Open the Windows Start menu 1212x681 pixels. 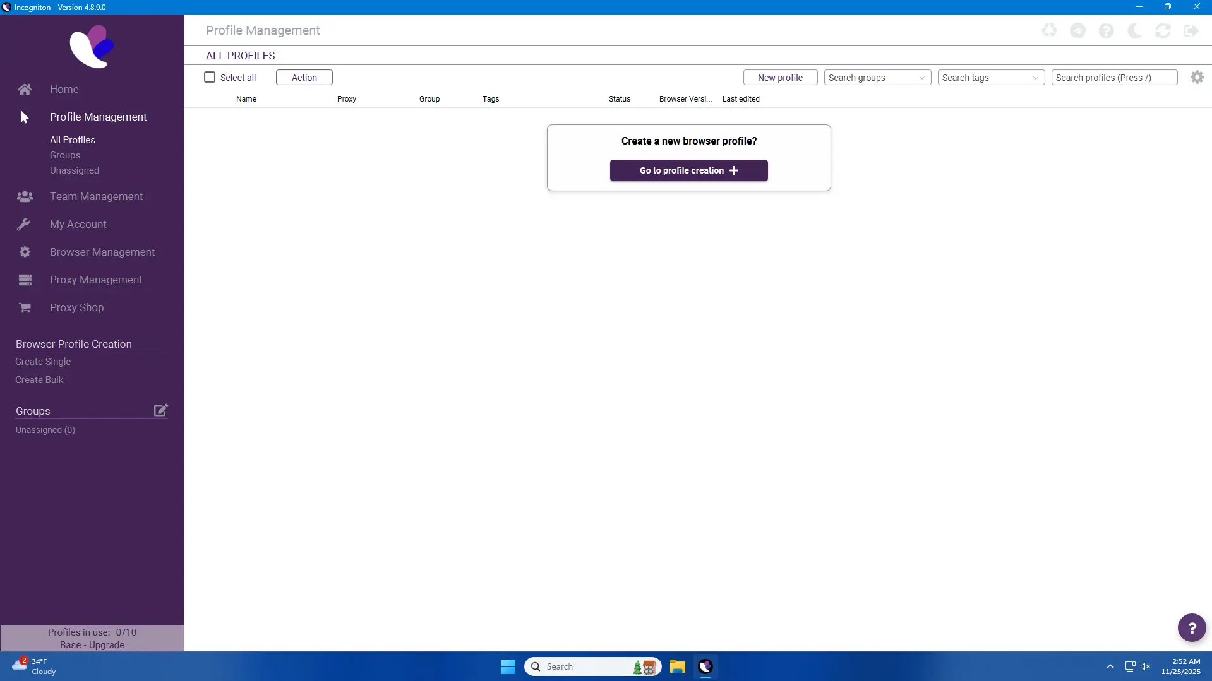[x=508, y=666]
